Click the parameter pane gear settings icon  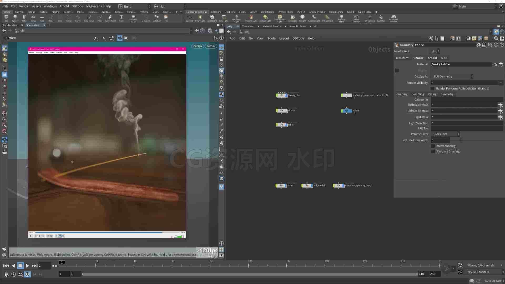point(478,45)
